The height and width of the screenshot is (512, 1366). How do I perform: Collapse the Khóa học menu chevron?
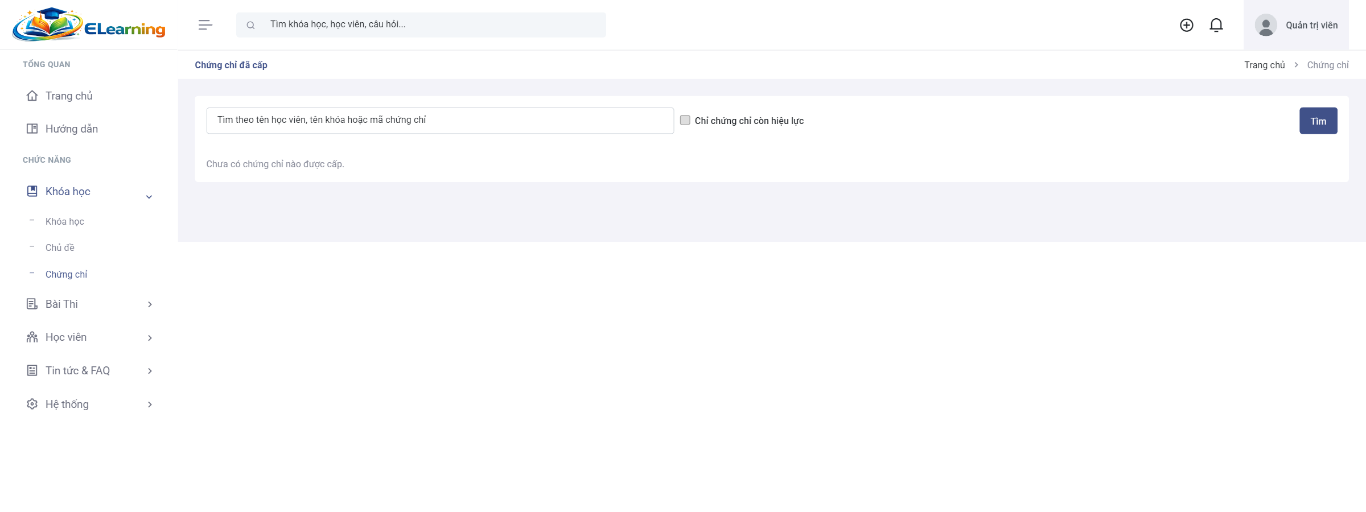pyautogui.click(x=149, y=197)
